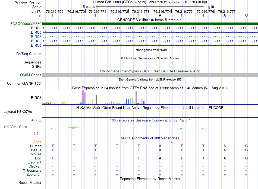Click the strand direction arrow label
Screen dimensions: 258x189
tap(38, 16)
